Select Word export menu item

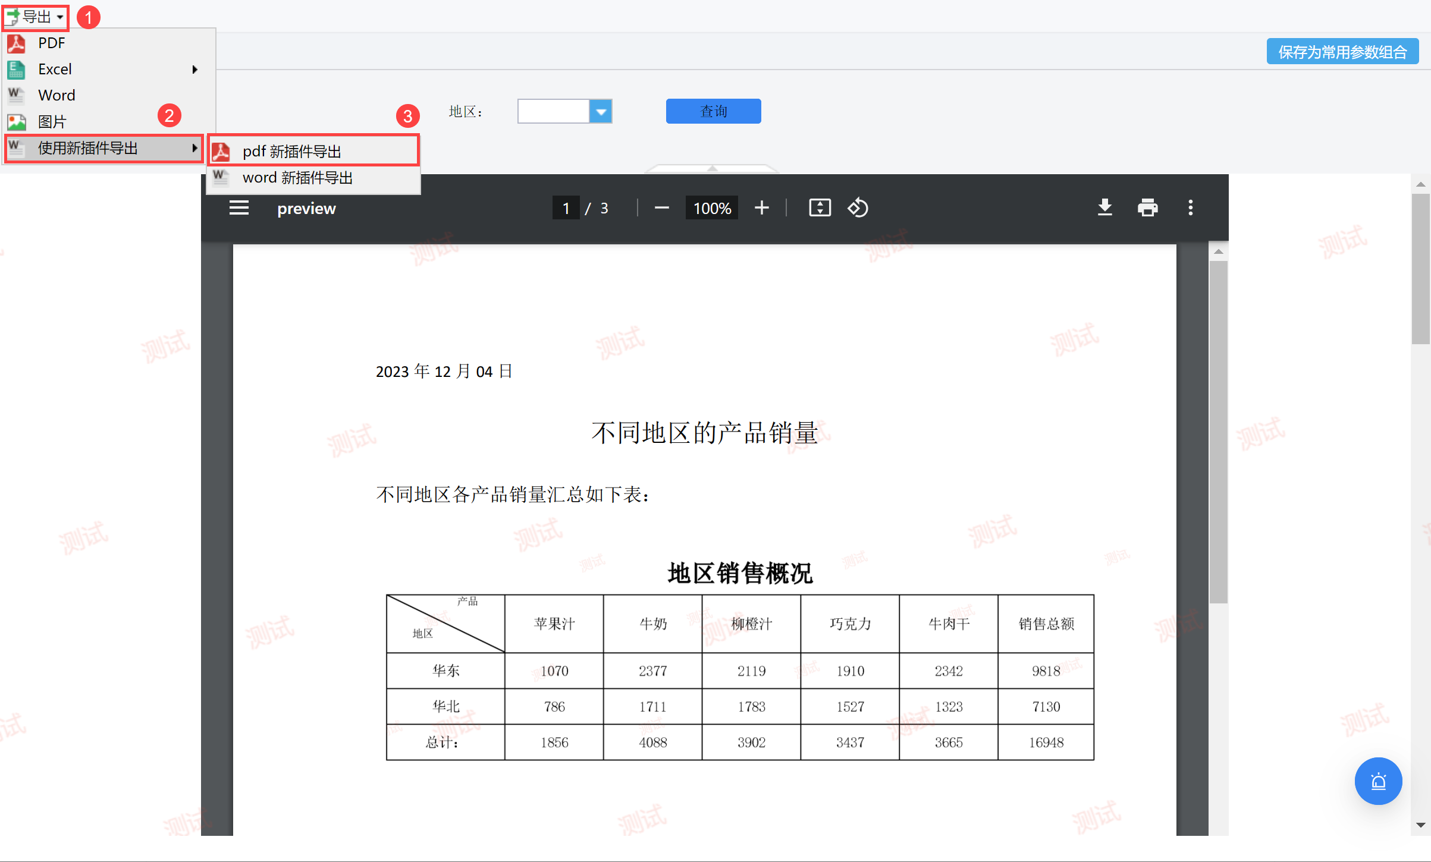click(x=57, y=95)
